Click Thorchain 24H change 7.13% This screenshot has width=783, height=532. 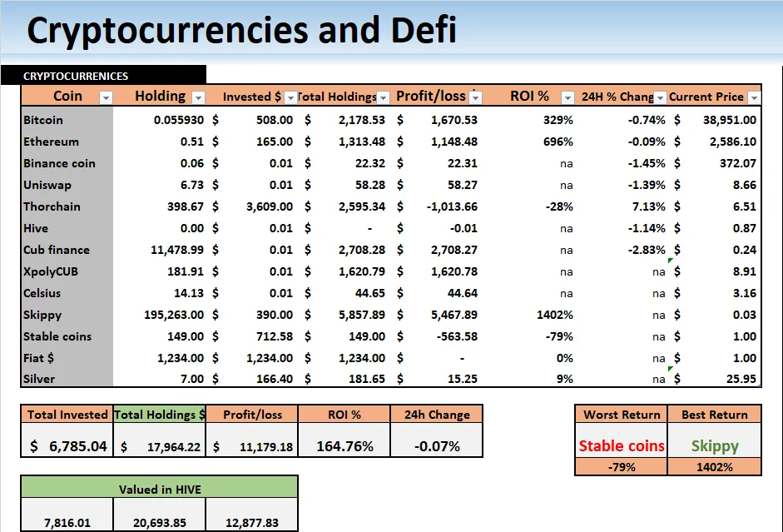[x=649, y=206]
